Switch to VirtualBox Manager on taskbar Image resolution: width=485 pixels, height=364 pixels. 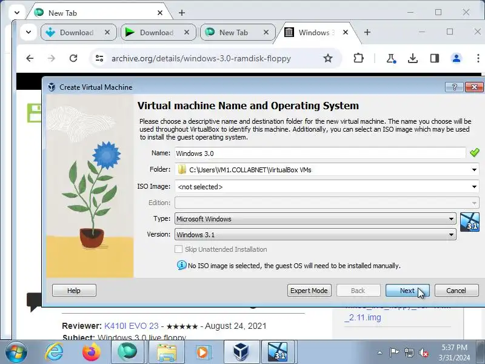point(241,352)
